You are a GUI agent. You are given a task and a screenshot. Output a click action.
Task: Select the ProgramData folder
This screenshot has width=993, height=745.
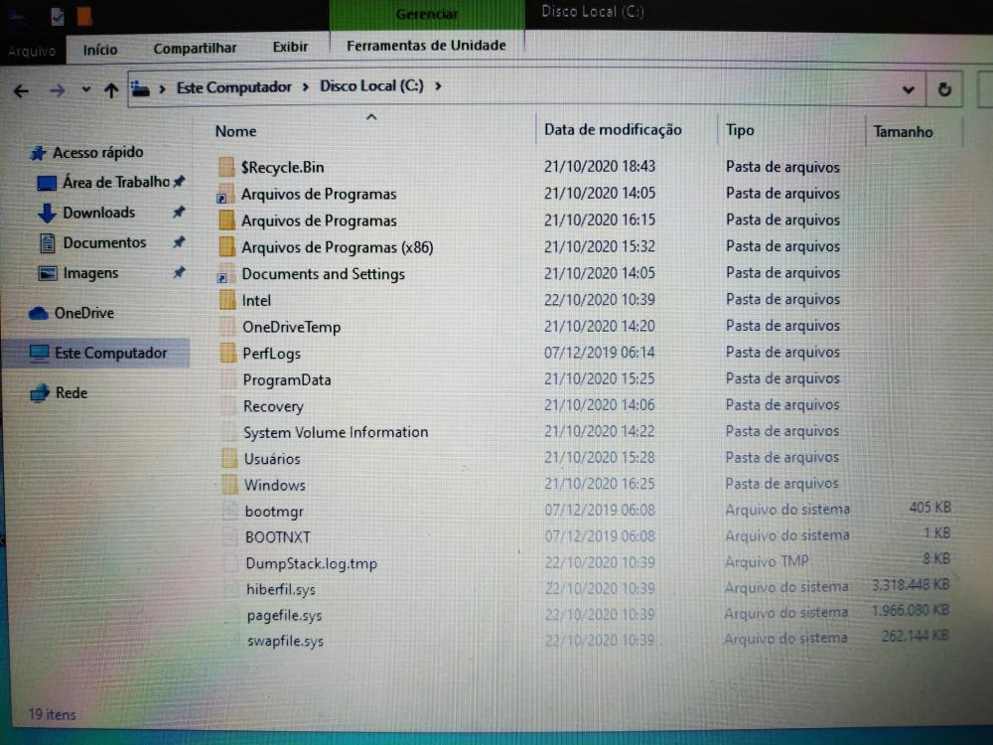pyautogui.click(x=287, y=380)
